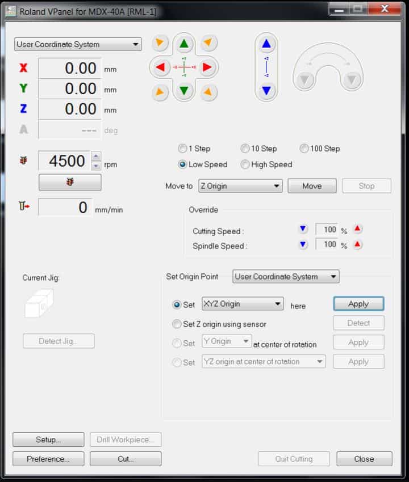Click the Cutting Speed override percent field
The image size is (409, 482).
pyautogui.click(x=327, y=229)
